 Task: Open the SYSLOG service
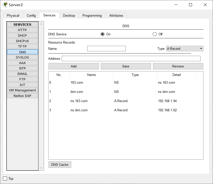tap(22, 57)
